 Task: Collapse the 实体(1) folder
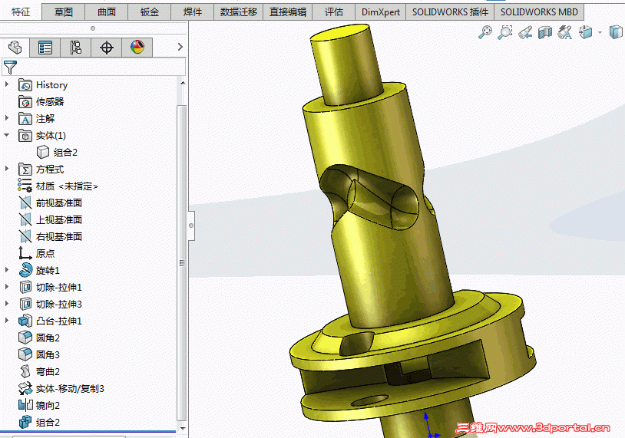7,135
